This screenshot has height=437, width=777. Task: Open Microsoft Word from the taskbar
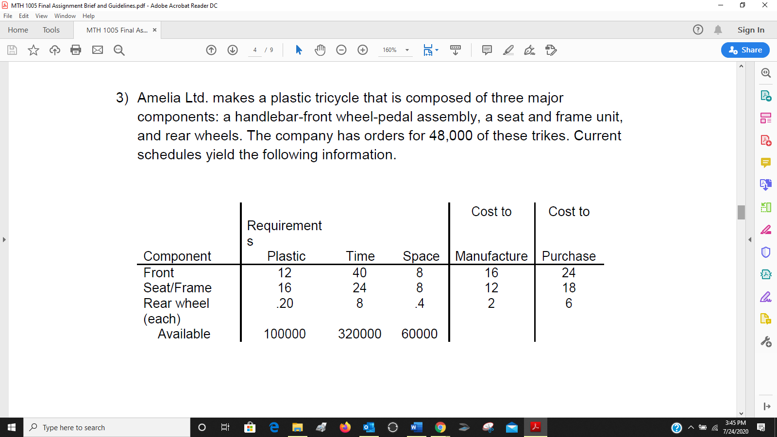(417, 427)
